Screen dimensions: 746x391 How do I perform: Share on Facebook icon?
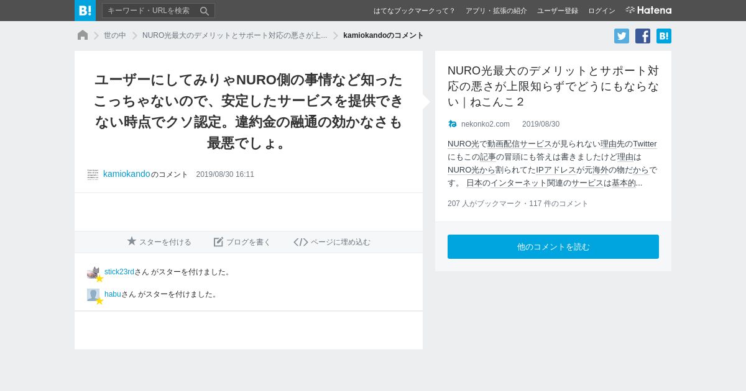click(x=643, y=36)
